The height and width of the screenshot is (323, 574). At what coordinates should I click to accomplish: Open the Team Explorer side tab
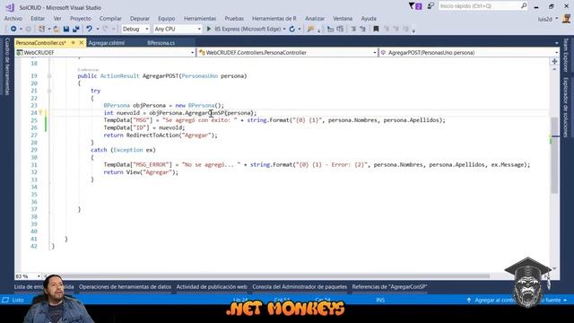click(x=566, y=55)
